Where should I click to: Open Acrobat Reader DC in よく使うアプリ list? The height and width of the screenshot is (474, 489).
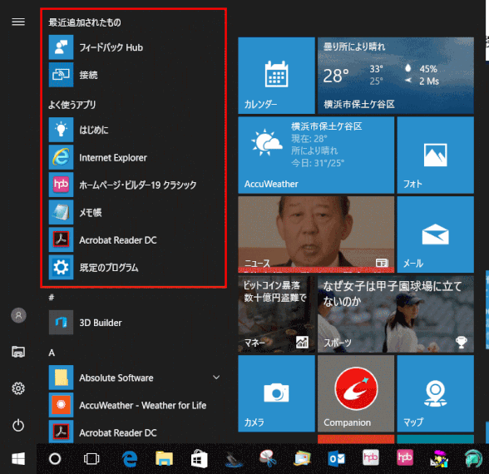(x=134, y=239)
